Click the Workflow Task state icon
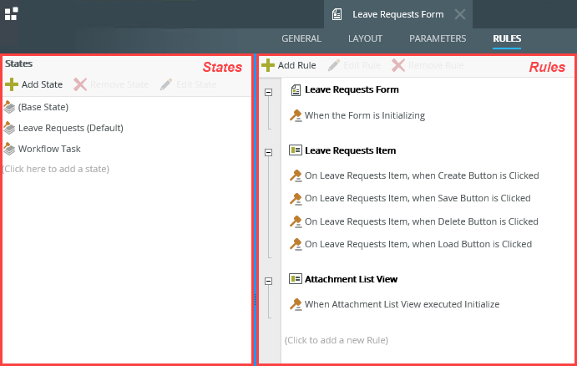This screenshot has height=366, width=577. [x=9, y=149]
